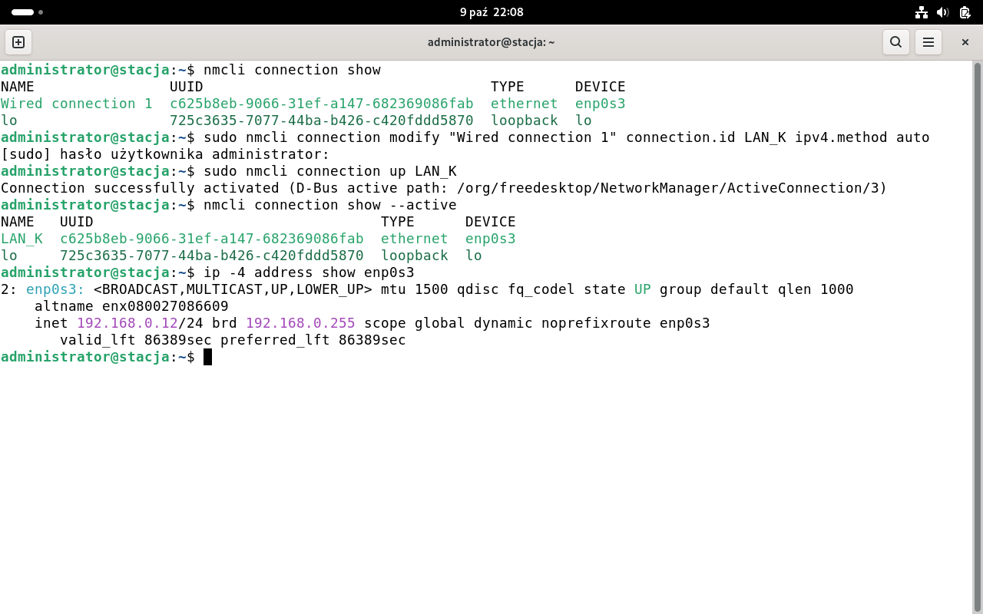This screenshot has width=983, height=614.
Task: Close the terminal window
Action: click(x=965, y=42)
